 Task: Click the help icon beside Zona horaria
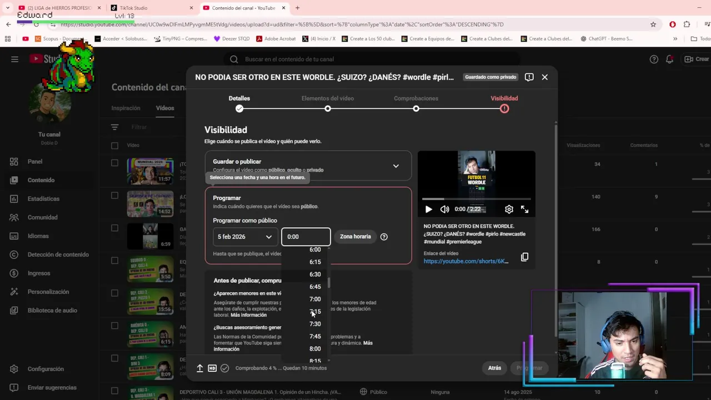click(x=384, y=237)
